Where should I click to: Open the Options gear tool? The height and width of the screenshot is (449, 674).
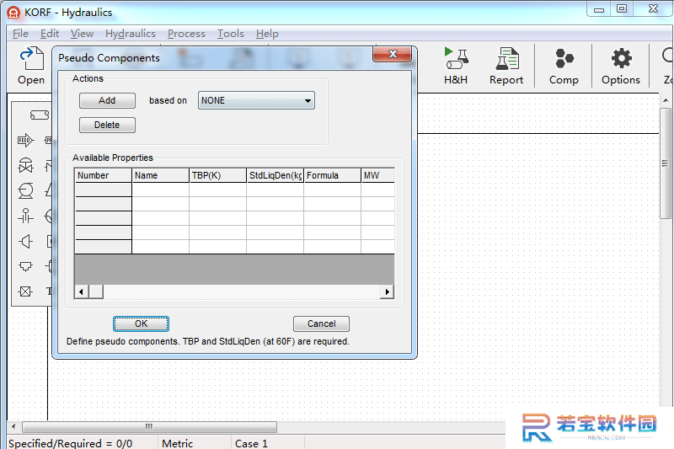621,66
